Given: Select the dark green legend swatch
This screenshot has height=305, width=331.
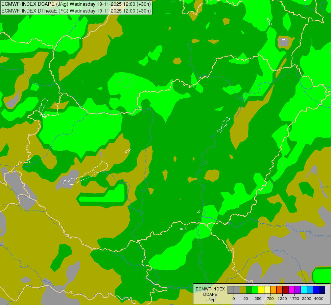Looking at the screenshot, I should click(249, 290).
